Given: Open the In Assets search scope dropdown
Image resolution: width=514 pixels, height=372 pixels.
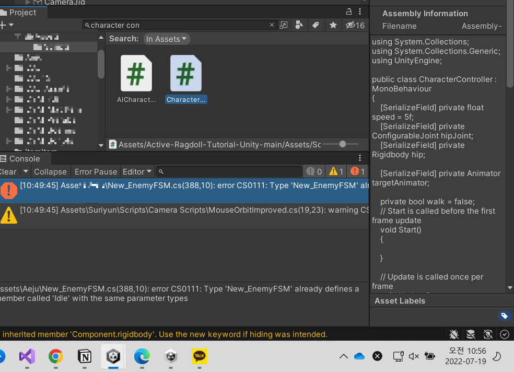Looking at the screenshot, I should click(166, 39).
